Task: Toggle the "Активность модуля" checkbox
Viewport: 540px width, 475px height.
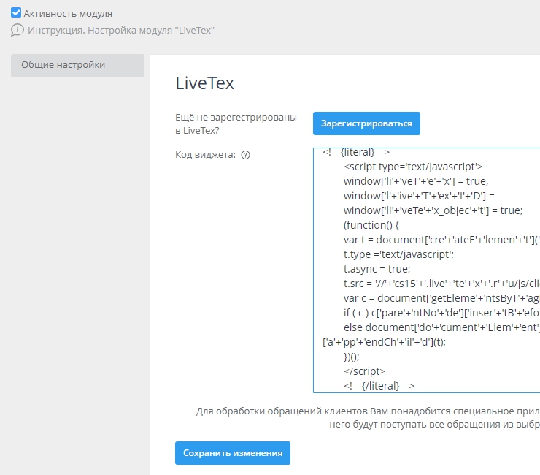Action: pos(16,13)
